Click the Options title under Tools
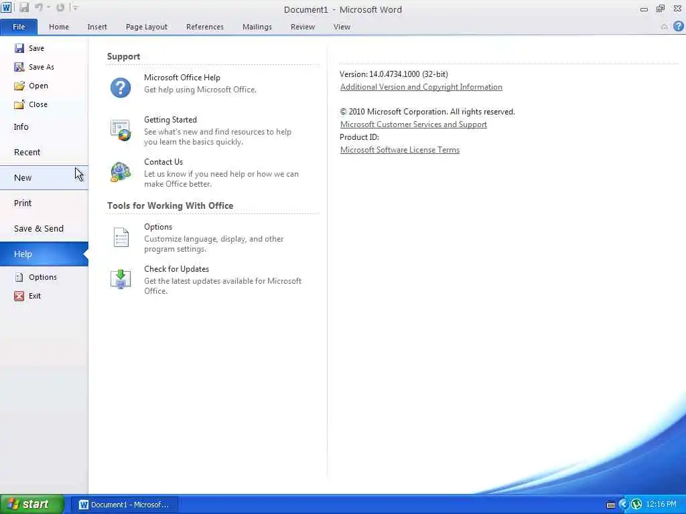Image resolution: width=686 pixels, height=514 pixels. 158,227
